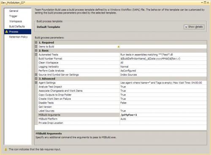
Task: Expand the Items to Build row
Action: click(36, 46)
